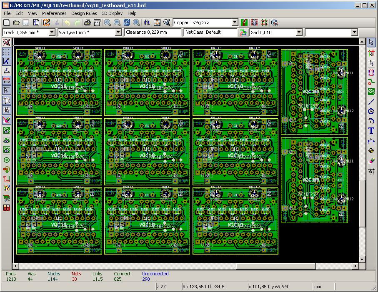Open the empty zoom level dropdown
The width and height of the screenshot is (378, 292).
pos(354,32)
